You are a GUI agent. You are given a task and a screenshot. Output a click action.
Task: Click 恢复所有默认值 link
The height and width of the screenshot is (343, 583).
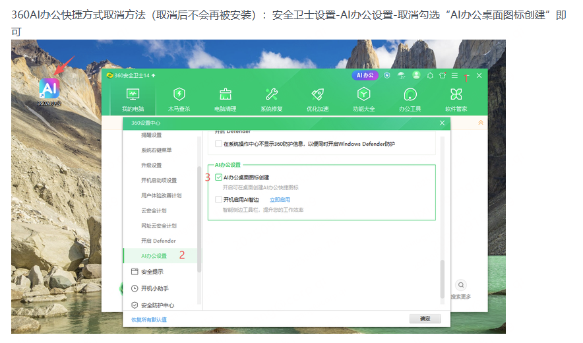click(x=148, y=319)
